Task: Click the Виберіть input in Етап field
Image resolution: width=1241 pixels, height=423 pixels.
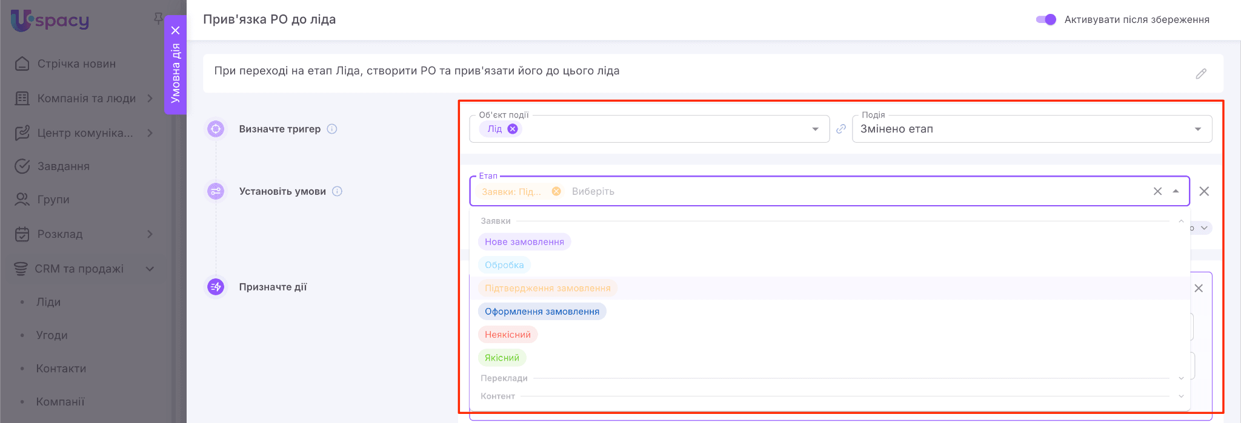Action: point(667,191)
